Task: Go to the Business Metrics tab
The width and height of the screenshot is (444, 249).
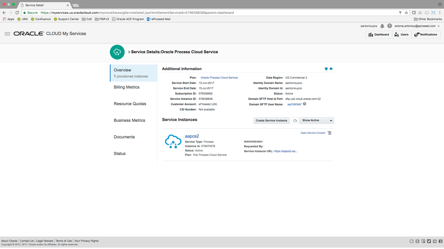Action: [x=129, y=120]
